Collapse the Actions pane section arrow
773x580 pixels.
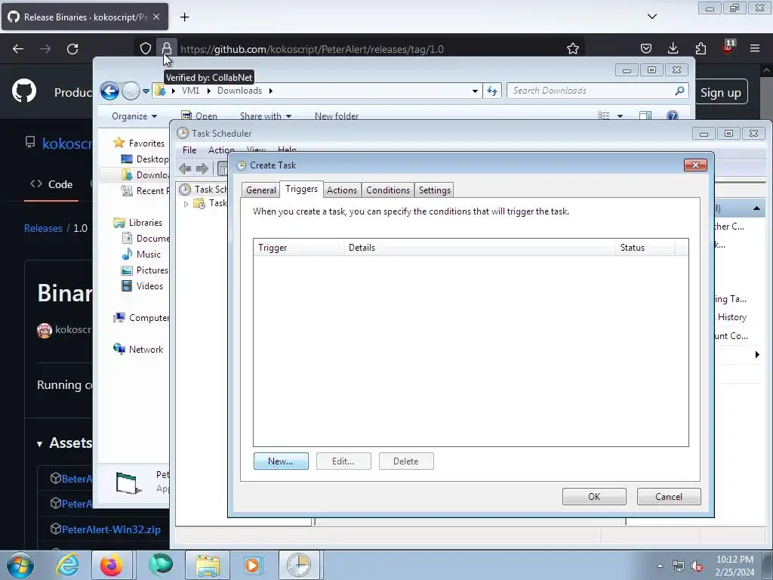click(x=756, y=208)
